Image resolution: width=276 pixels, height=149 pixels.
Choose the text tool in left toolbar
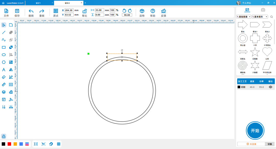(4, 70)
